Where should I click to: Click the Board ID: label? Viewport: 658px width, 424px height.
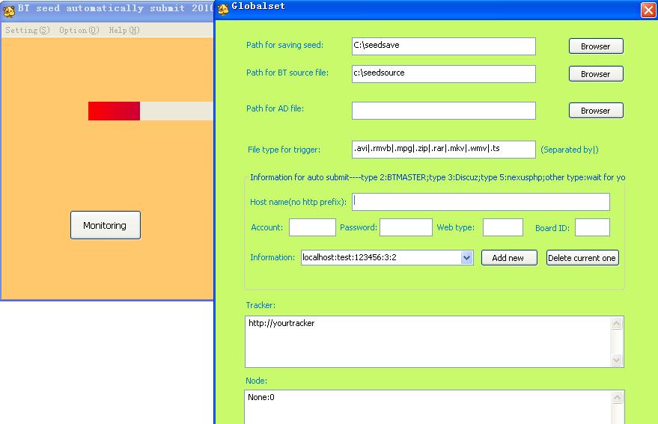552,228
